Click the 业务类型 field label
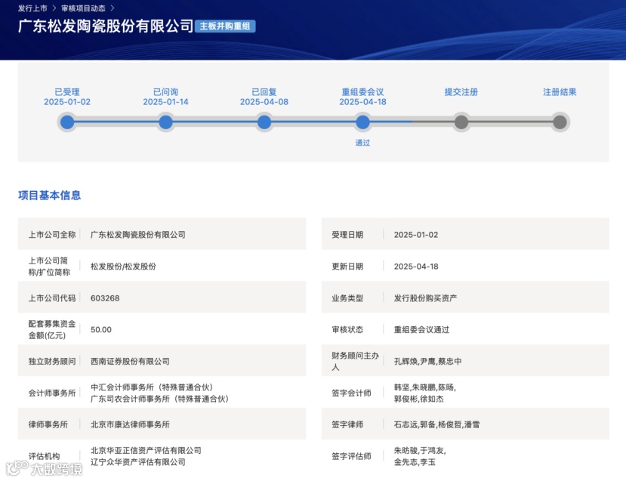 (x=347, y=298)
